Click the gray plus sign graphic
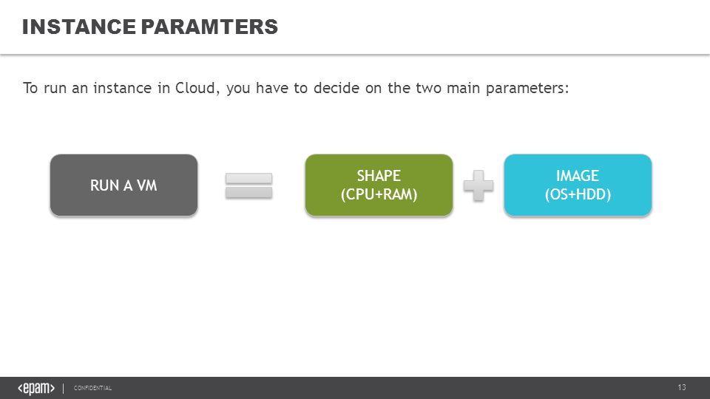Screen dimensions: 710x399 coord(479,185)
